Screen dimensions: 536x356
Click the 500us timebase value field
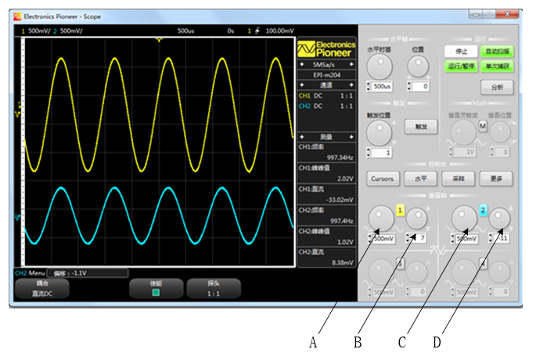pos(382,86)
